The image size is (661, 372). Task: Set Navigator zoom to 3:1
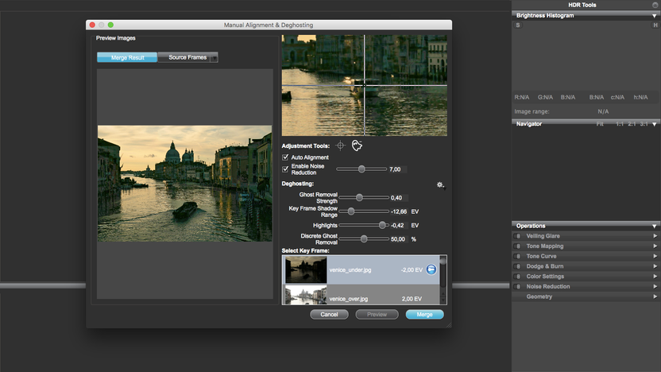point(644,124)
